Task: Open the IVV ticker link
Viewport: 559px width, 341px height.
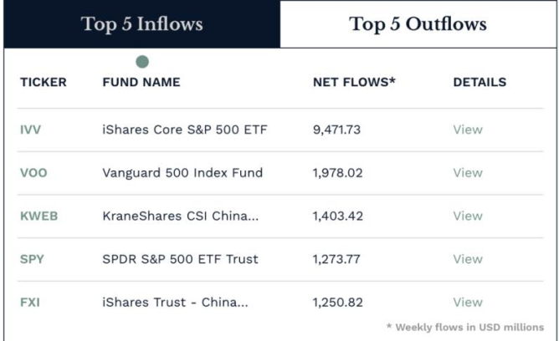Action: click(x=29, y=130)
